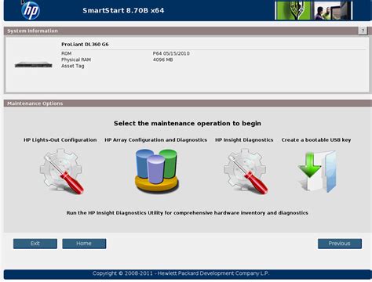The height and width of the screenshot is (282, 372).
Task: Start HP Insight Diagnostics screwdriver icon
Action: tap(246, 172)
